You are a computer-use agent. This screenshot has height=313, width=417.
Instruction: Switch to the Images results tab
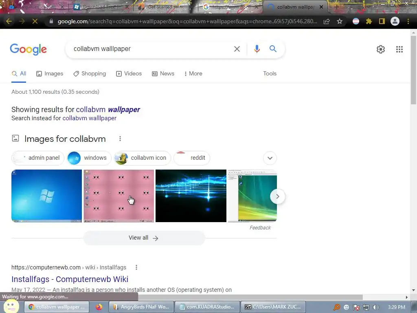point(50,73)
